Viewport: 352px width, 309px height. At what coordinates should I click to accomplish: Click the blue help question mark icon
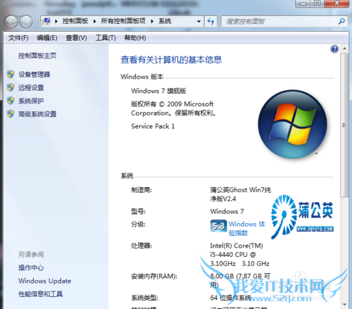334,49
